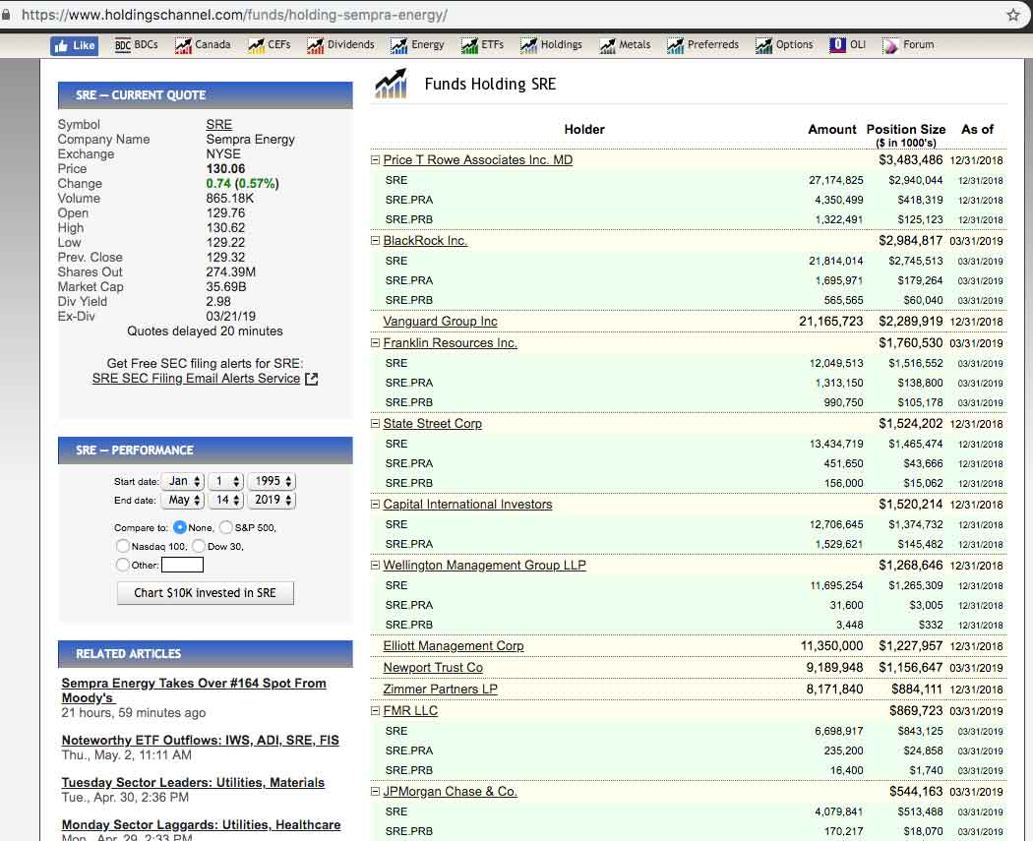Open SRE SEC Filing Email Alerts Service link
1033x841 pixels.
point(196,379)
